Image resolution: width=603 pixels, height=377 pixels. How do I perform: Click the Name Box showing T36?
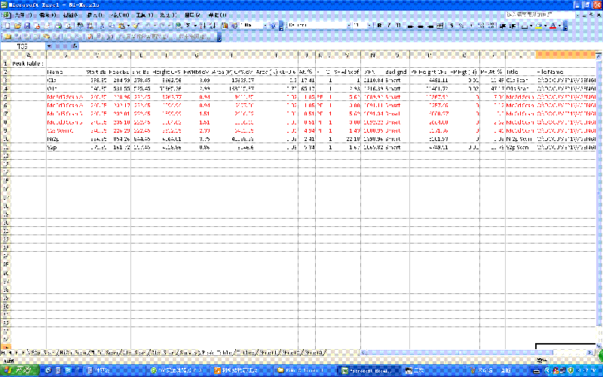(23, 46)
